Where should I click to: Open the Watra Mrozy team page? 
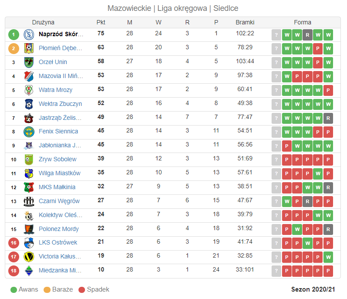55,90
